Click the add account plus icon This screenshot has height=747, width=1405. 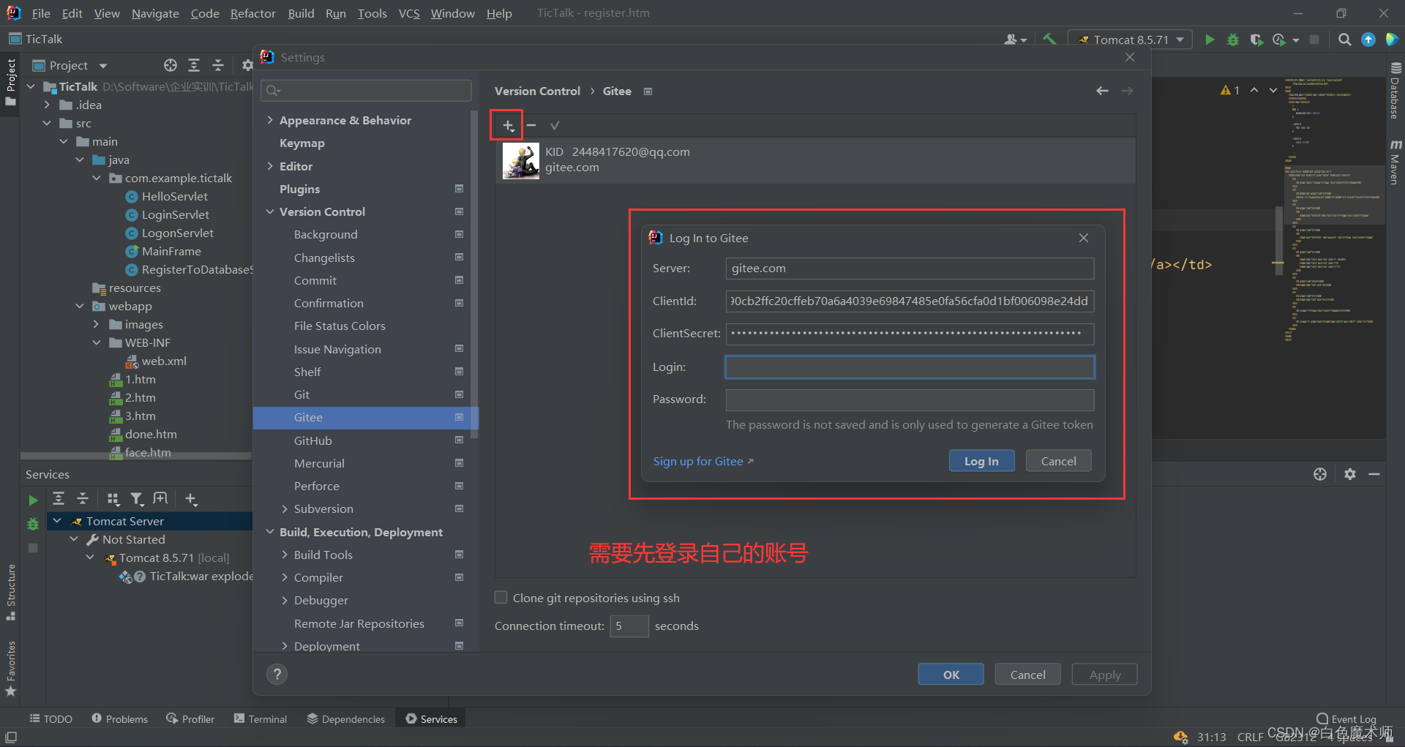(508, 126)
